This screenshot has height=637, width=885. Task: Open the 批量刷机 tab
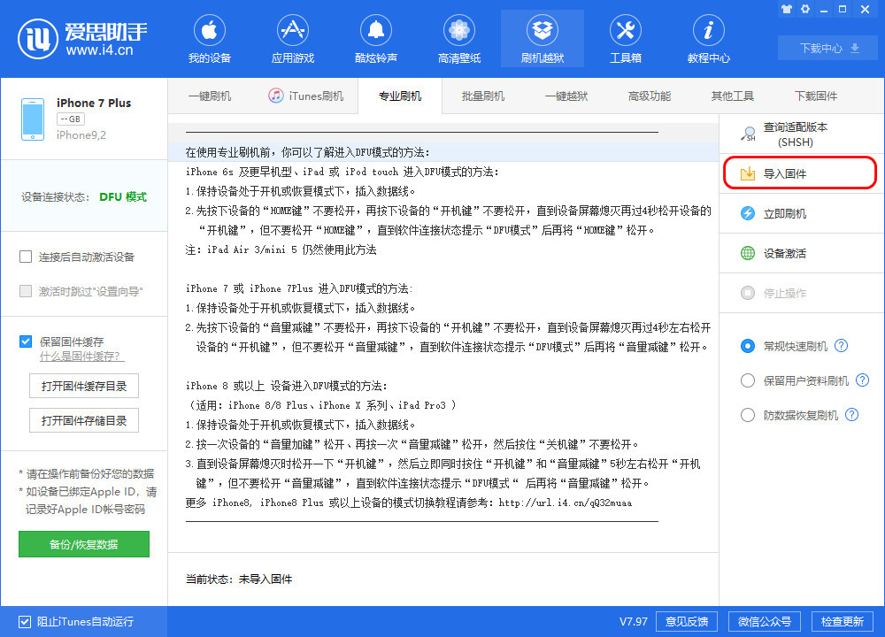coord(483,96)
